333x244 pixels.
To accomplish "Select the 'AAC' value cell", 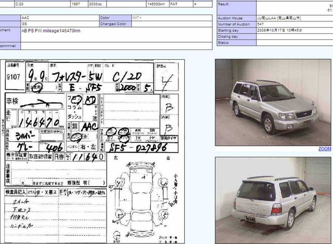I will pos(60,18).
